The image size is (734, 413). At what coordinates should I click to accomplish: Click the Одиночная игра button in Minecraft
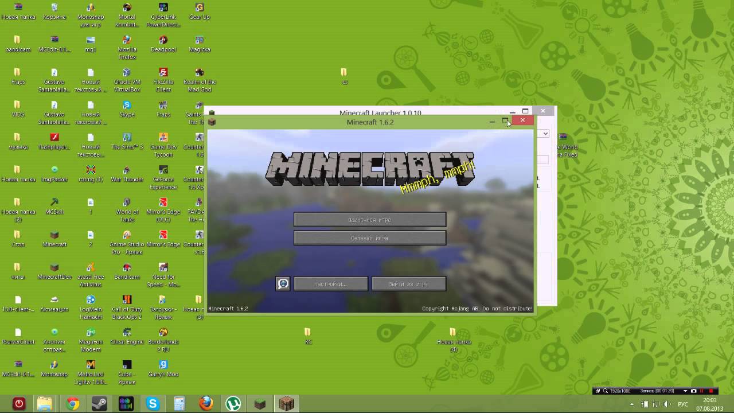(370, 220)
